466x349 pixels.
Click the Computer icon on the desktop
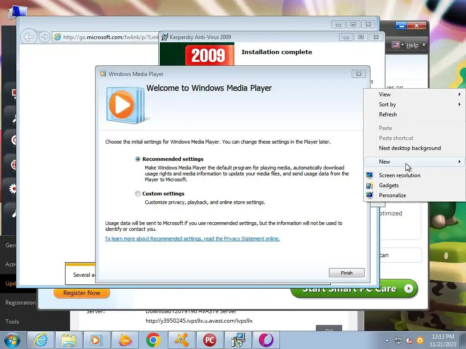[17, 12]
